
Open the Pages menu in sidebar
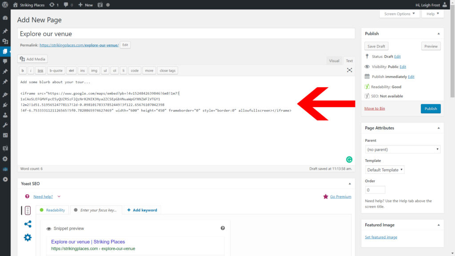coord(5,52)
